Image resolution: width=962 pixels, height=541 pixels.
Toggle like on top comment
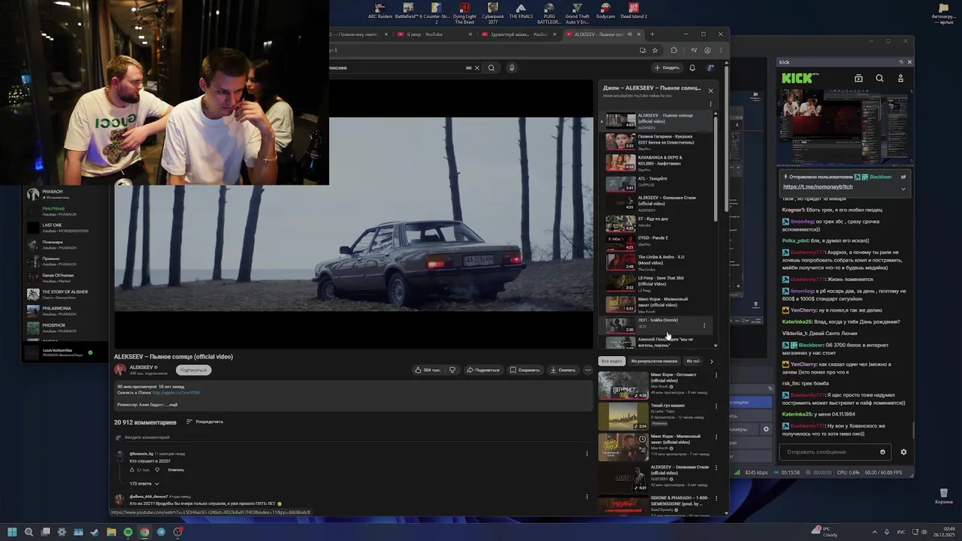click(132, 470)
